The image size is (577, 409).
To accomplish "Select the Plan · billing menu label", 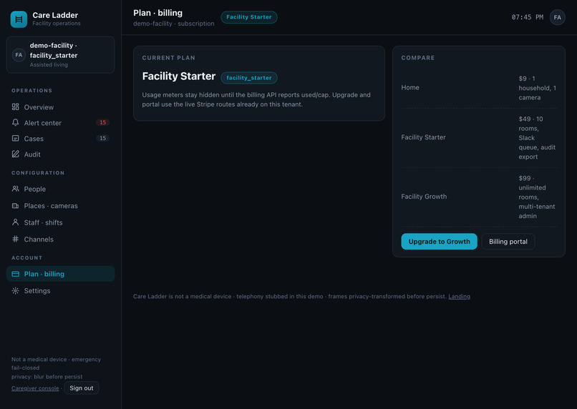I will 44,274.
